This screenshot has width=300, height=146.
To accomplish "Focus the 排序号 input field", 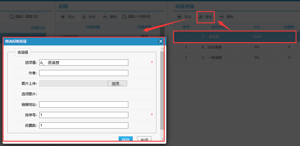I will pos(84,115).
